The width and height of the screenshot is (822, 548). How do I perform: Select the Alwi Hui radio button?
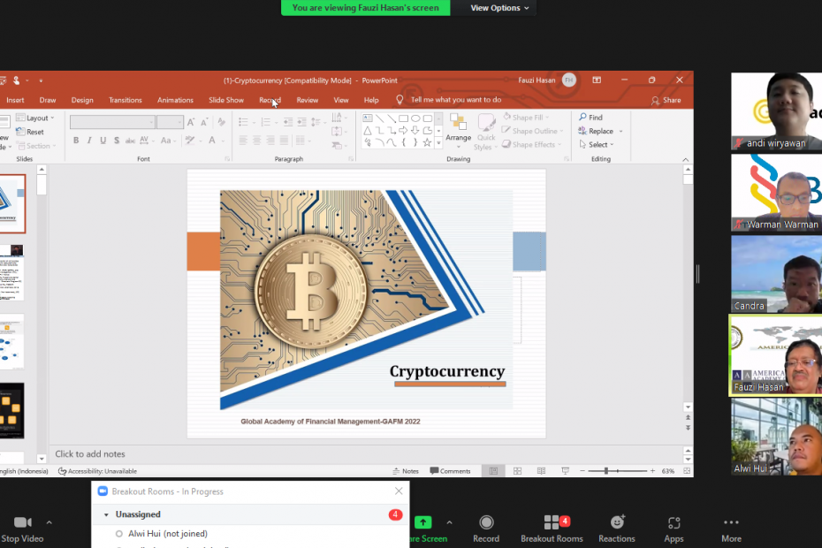119,534
